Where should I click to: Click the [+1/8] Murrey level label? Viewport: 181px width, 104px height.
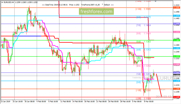[138, 9]
